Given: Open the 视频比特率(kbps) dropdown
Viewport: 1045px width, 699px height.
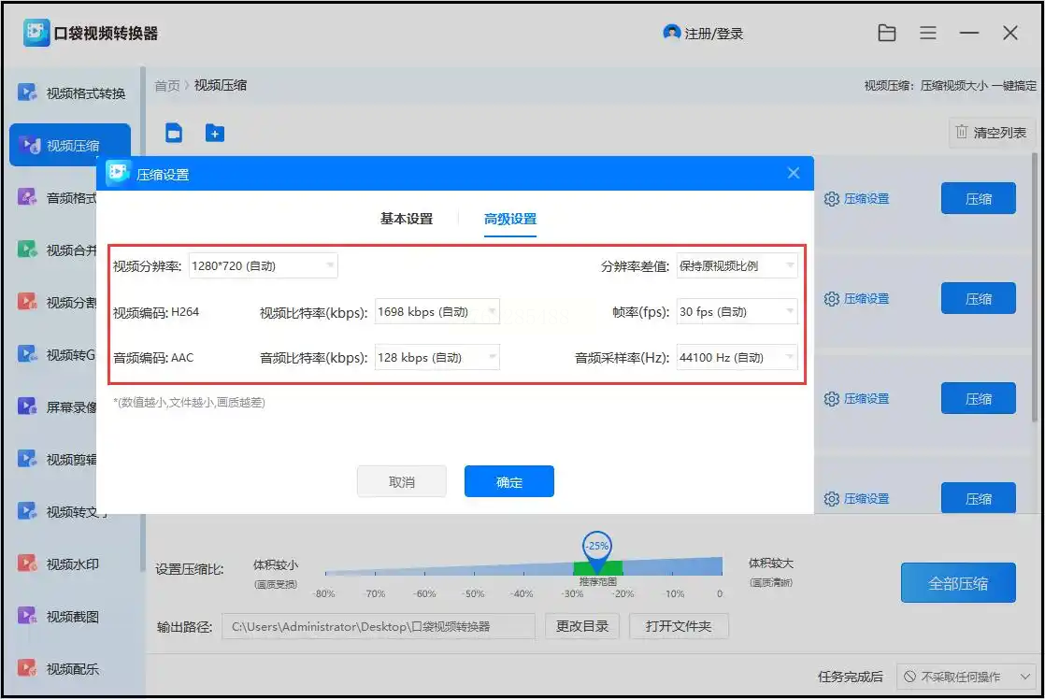Looking at the screenshot, I should [x=437, y=312].
